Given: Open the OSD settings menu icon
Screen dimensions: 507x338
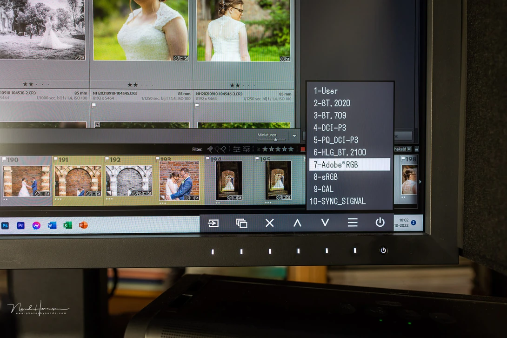Looking at the screenshot, I should pos(353,223).
